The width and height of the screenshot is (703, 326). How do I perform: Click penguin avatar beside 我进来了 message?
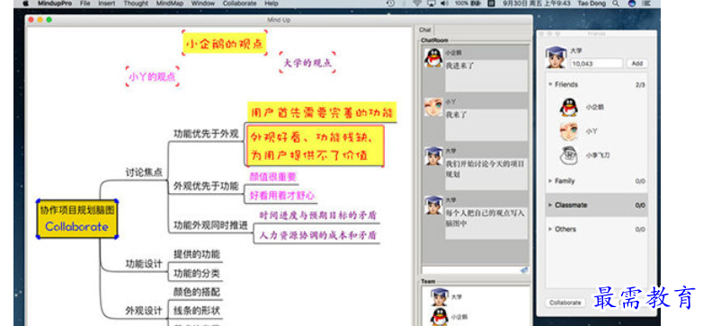tap(433, 58)
